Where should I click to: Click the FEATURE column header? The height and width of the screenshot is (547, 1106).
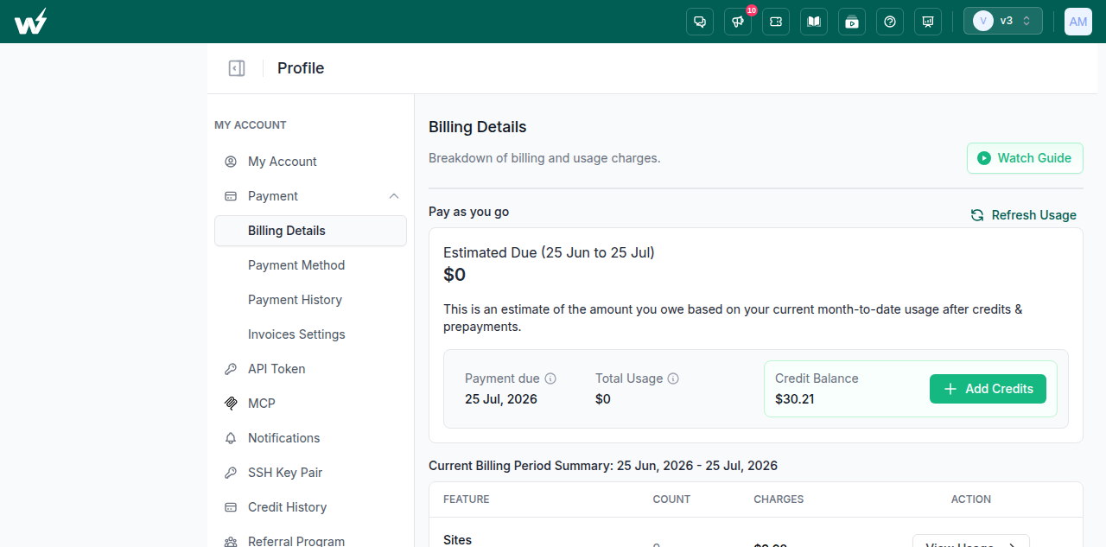[x=467, y=499]
